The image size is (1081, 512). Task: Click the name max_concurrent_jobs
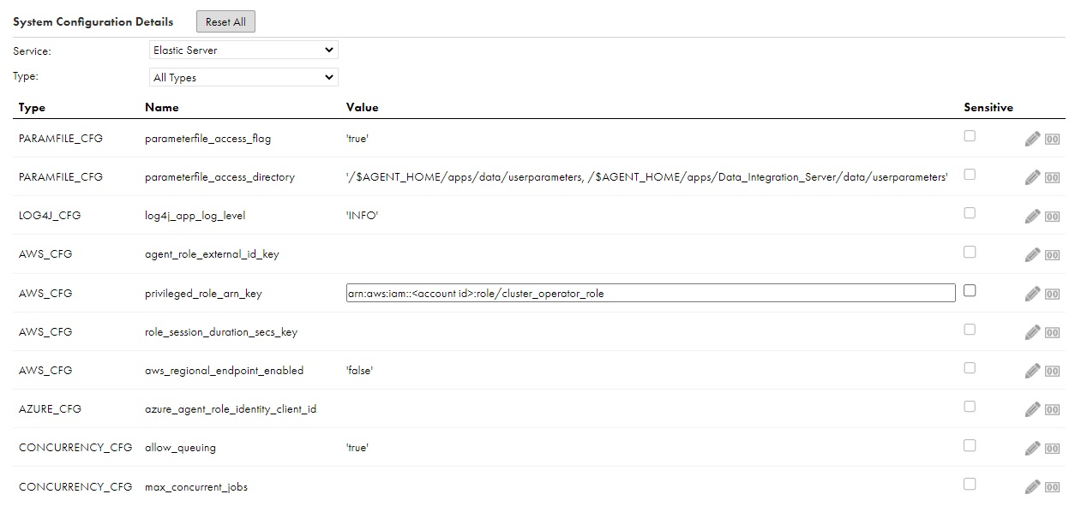pos(196,487)
